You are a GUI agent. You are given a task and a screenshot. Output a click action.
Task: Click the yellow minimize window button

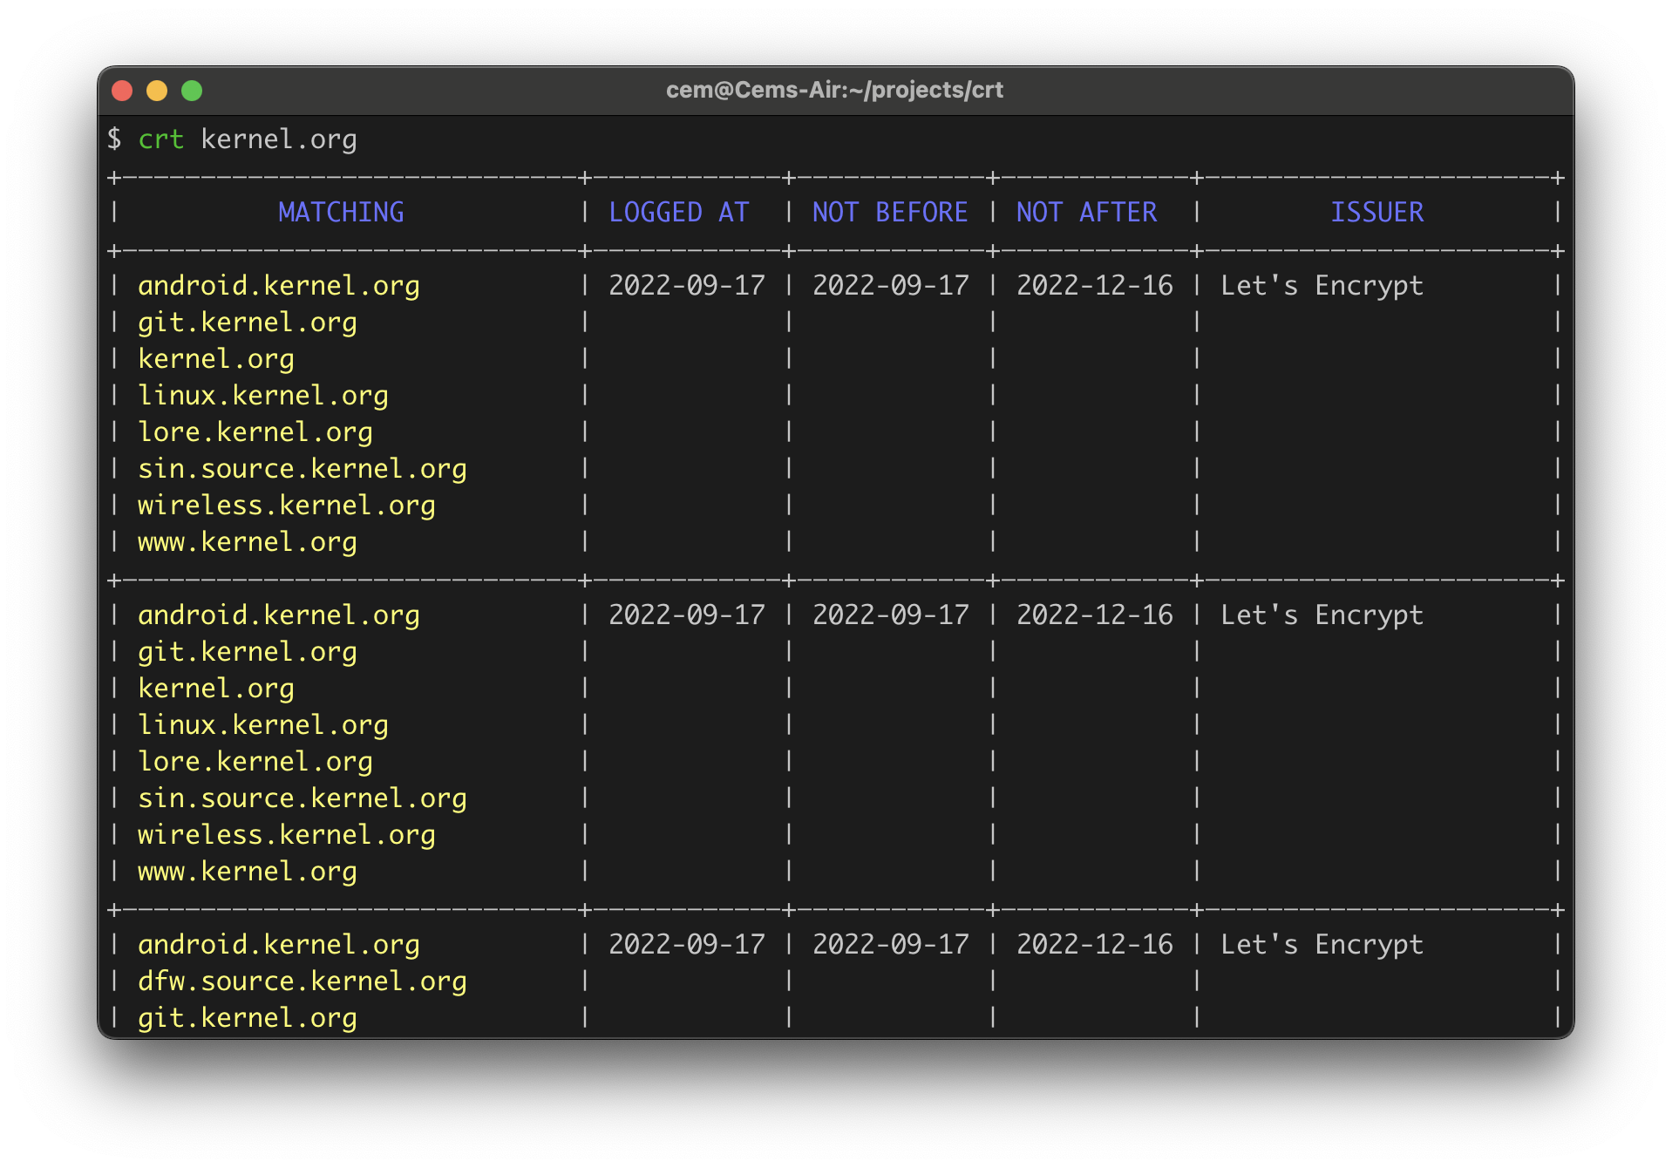point(157,91)
